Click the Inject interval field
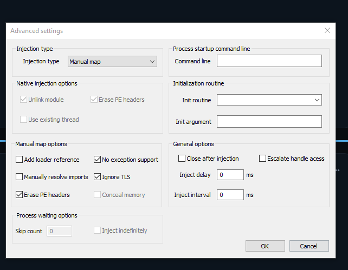 click(230, 195)
